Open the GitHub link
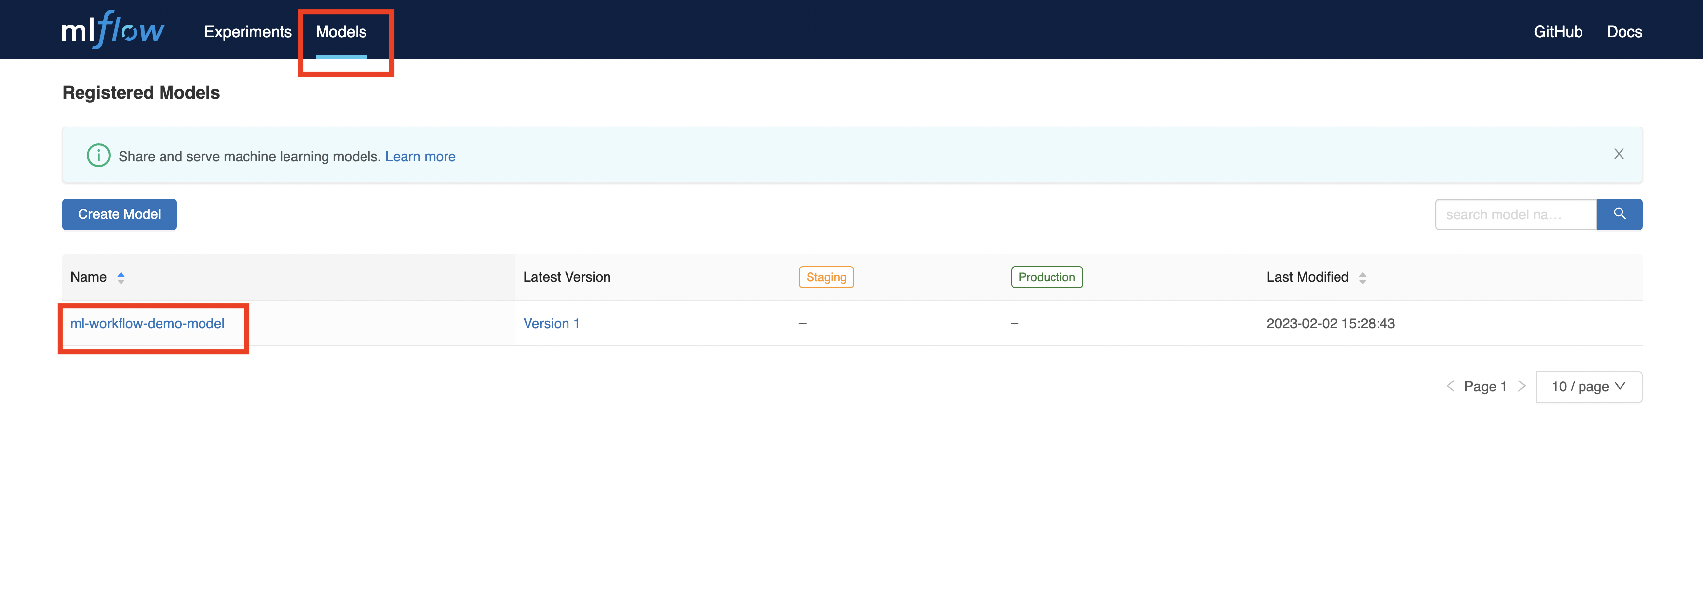 pyautogui.click(x=1558, y=32)
